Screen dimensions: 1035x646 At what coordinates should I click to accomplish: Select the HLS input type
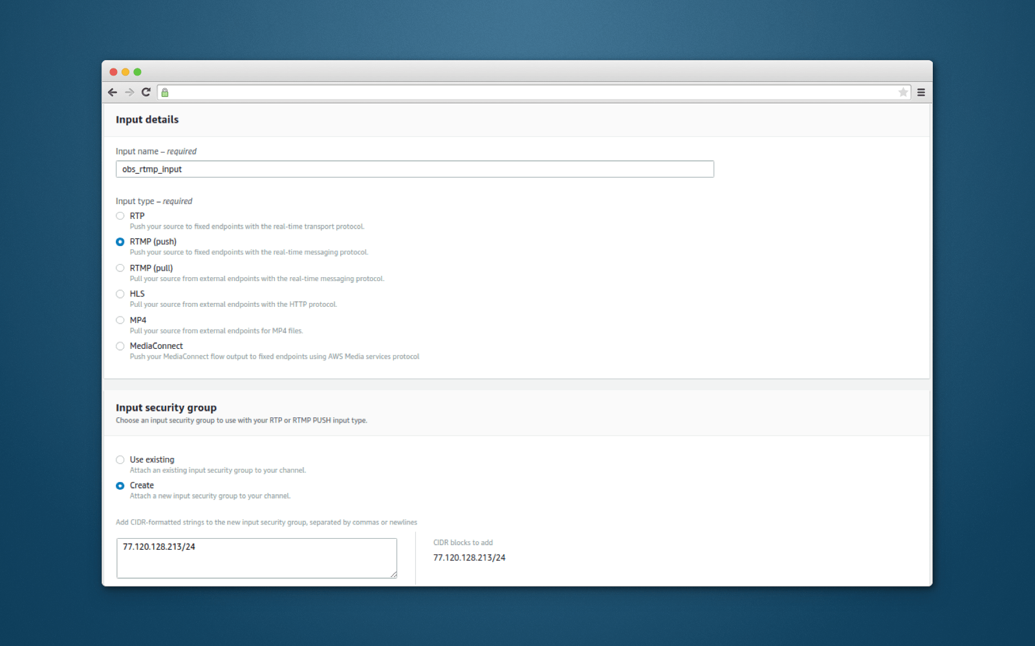click(x=120, y=294)
